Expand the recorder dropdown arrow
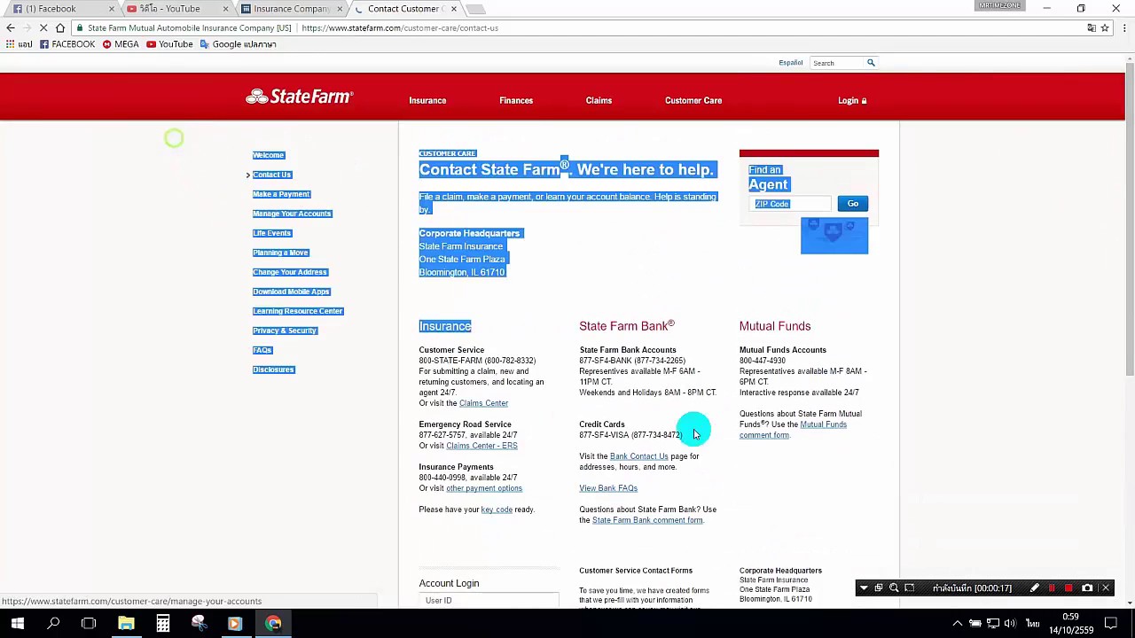Image resolution: width=1135 pixels, height=638 pixels. click(x=864, y=587)
